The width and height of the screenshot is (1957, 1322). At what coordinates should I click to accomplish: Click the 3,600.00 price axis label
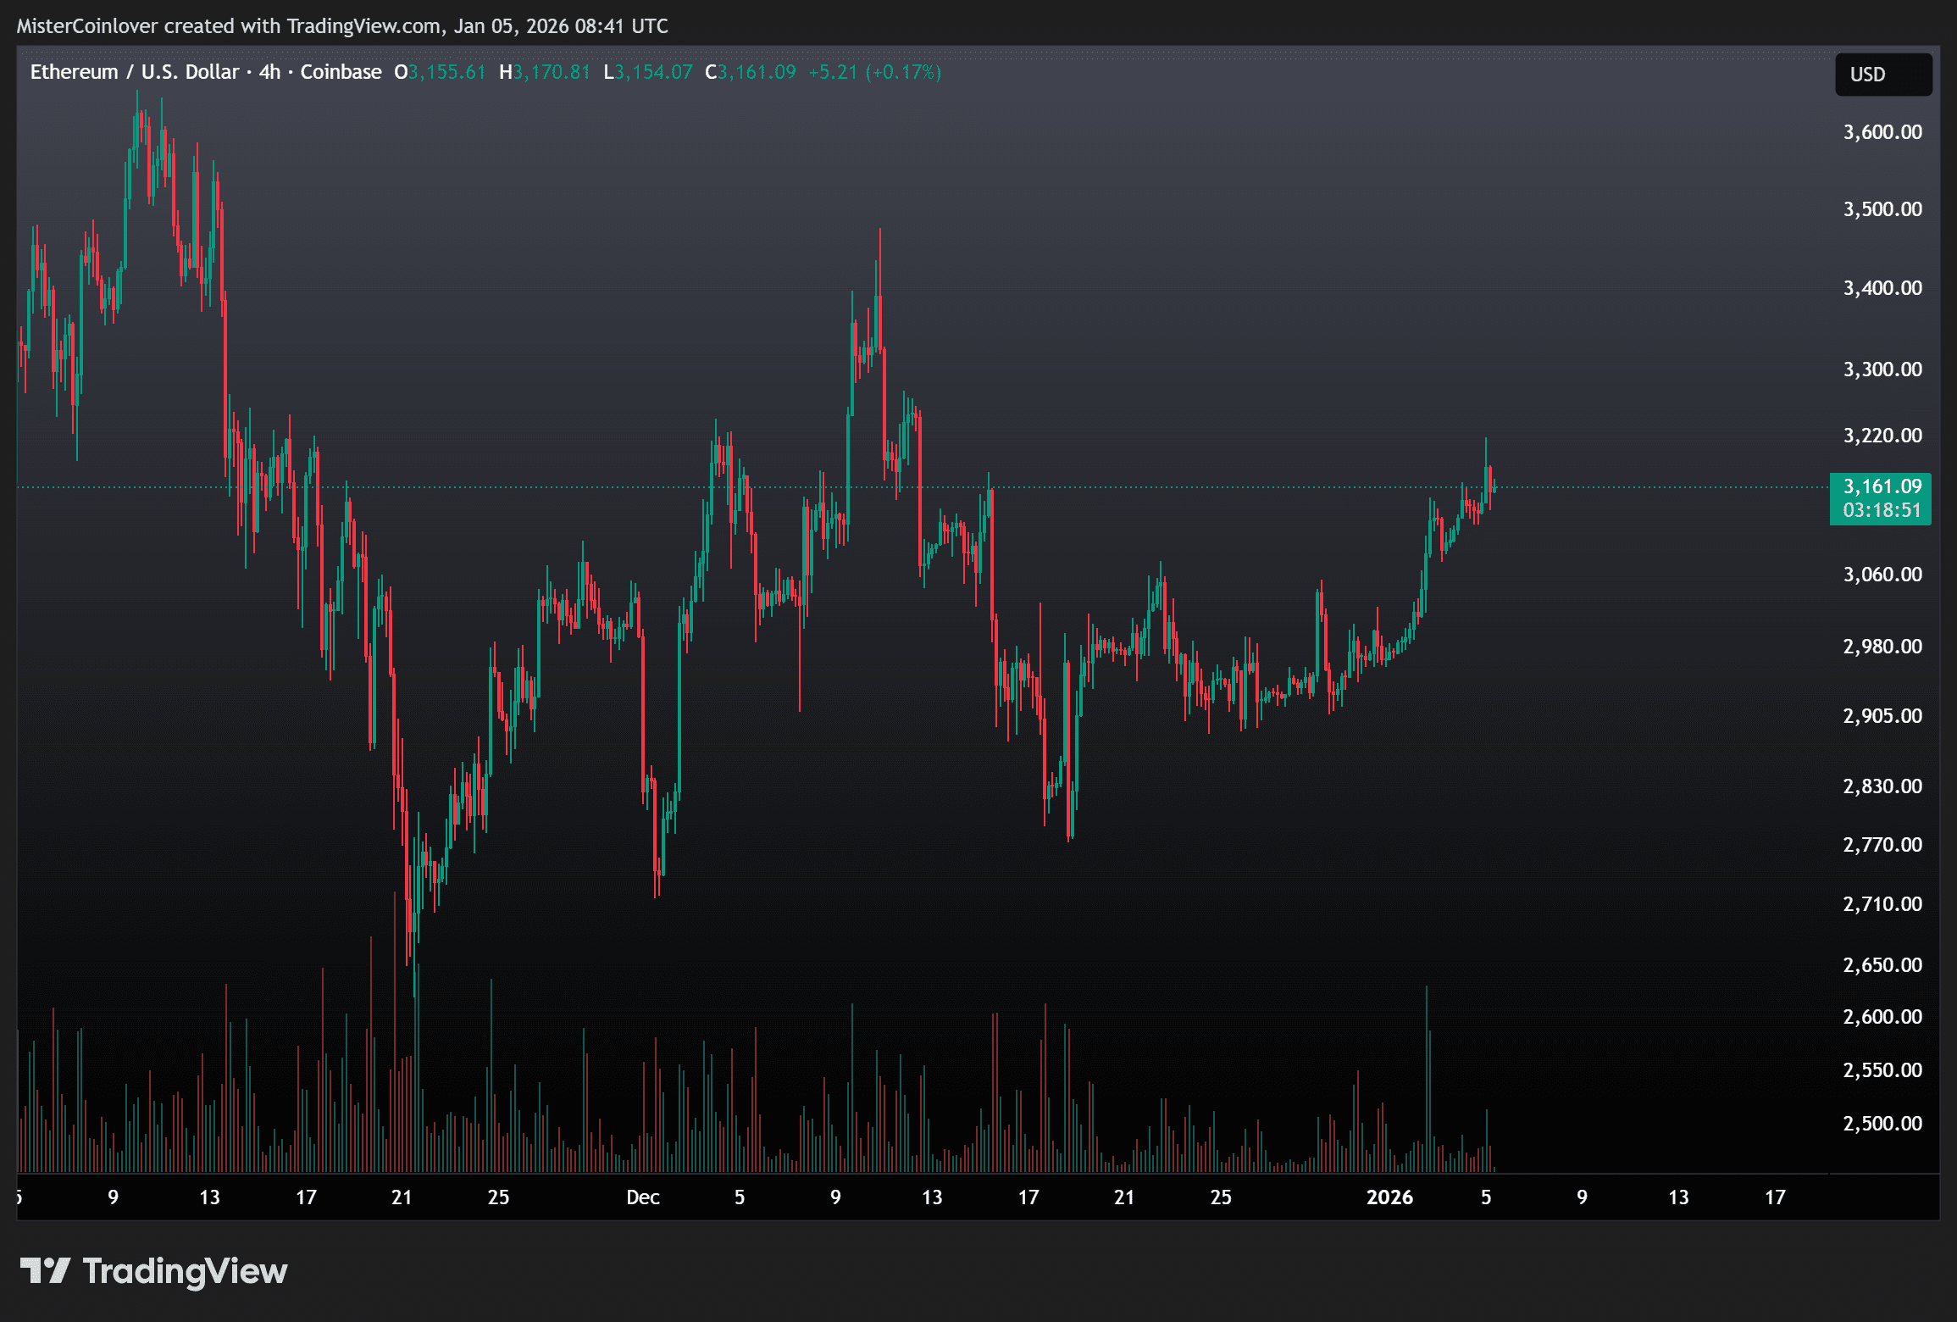[1882, 132]
